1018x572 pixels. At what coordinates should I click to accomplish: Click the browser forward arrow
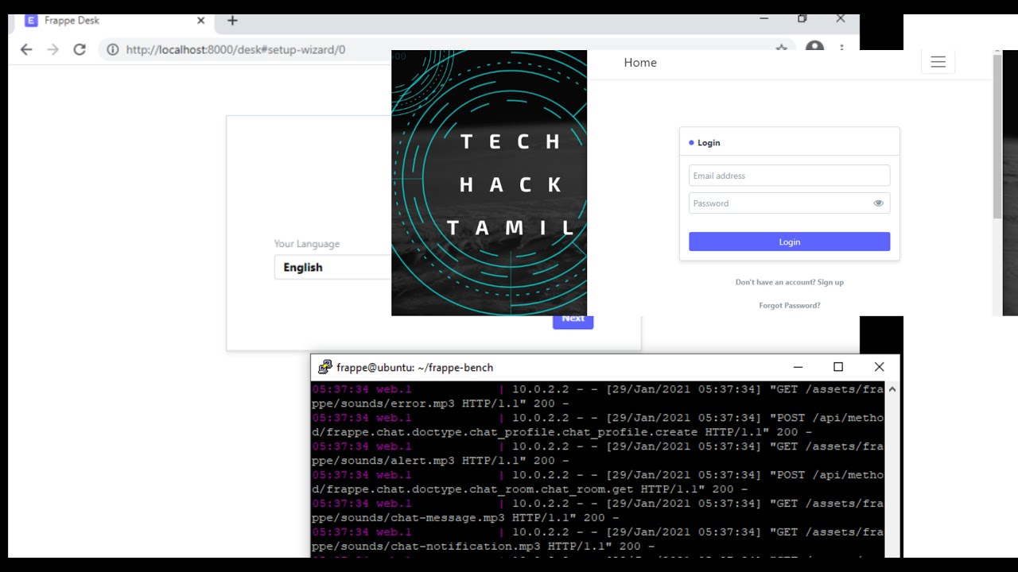tap(52, 49)
